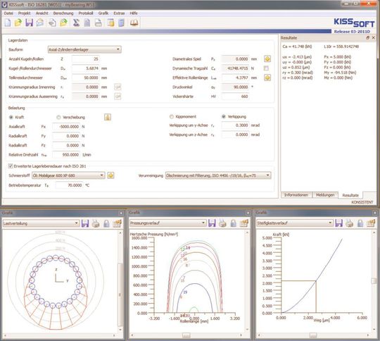Open the Lastverteilung graphic type dropdown
The image size is (380, 341).
pyautogui.click(x=41, y=223)
